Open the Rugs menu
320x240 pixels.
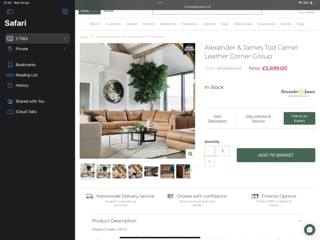(x=225, y=24)
